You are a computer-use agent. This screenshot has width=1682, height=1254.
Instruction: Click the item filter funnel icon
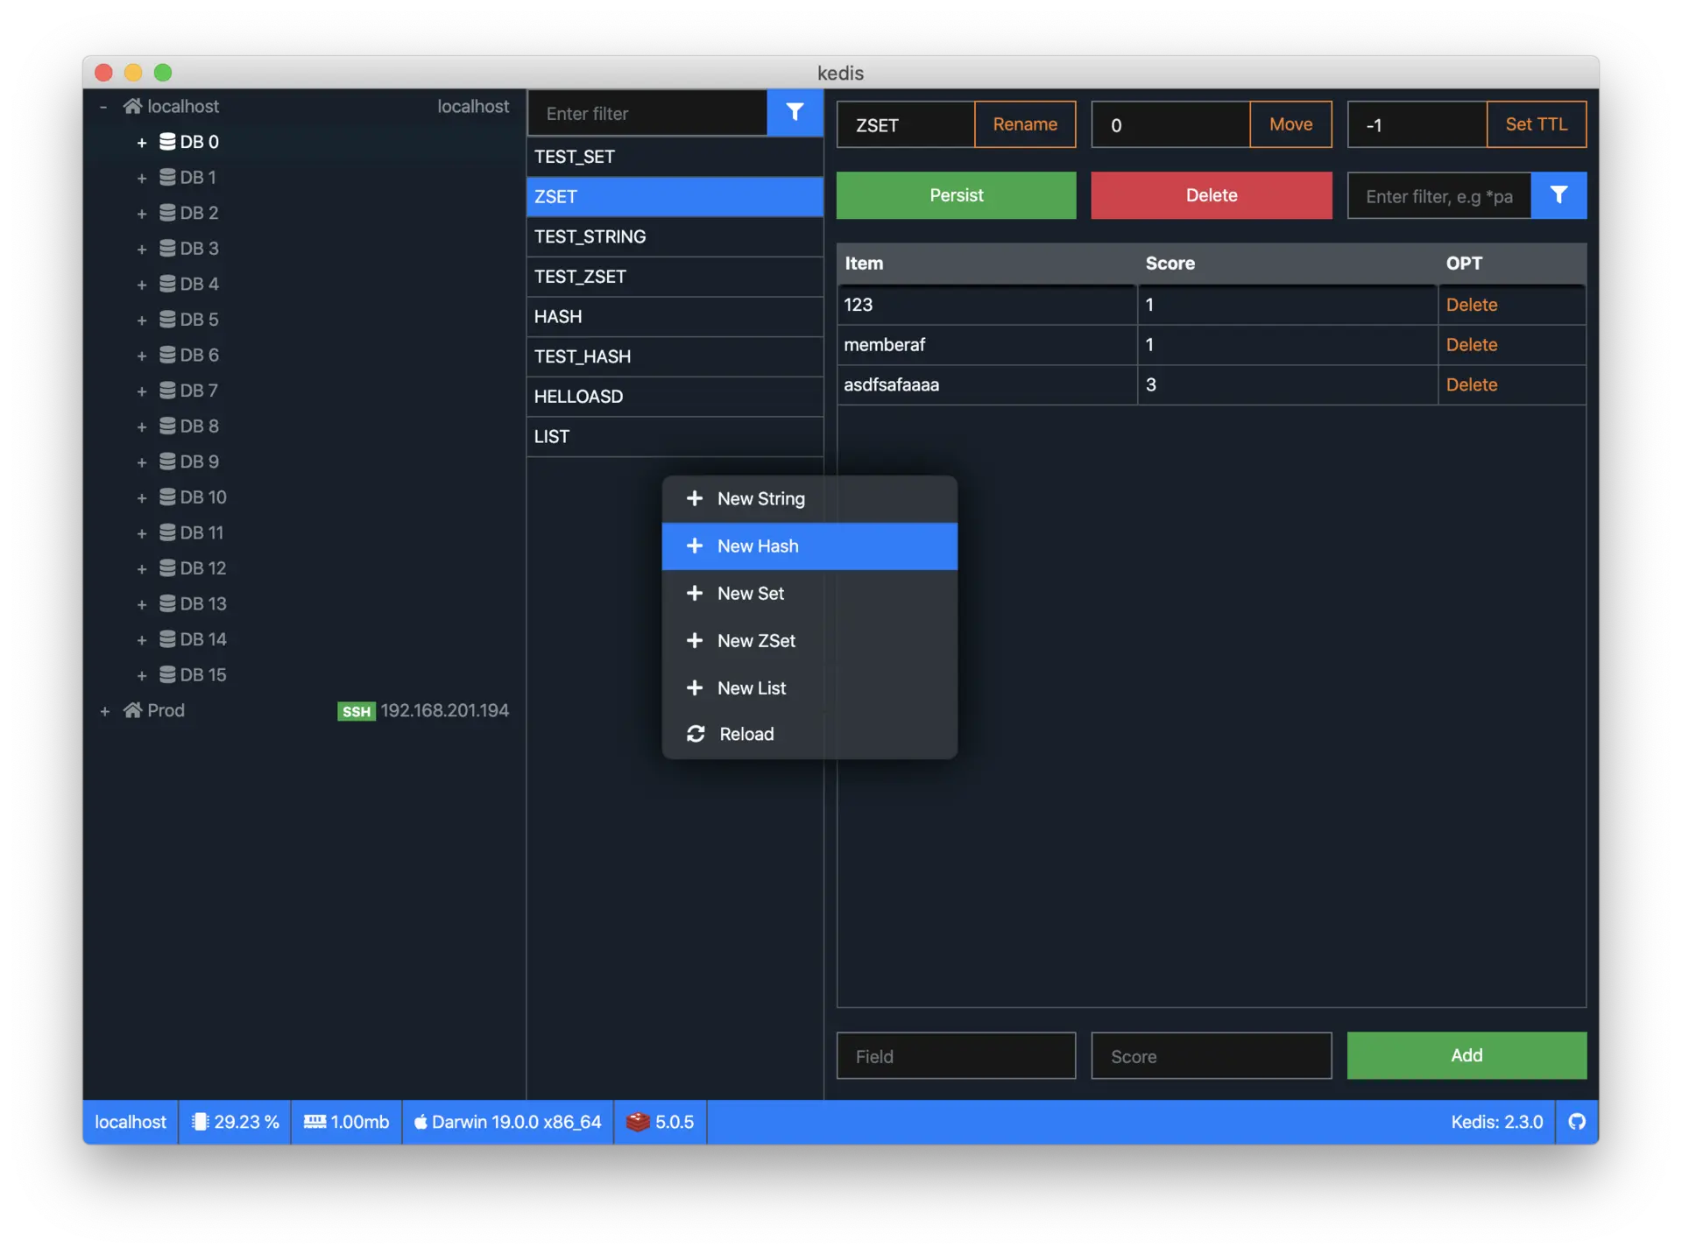(1558, 195)
